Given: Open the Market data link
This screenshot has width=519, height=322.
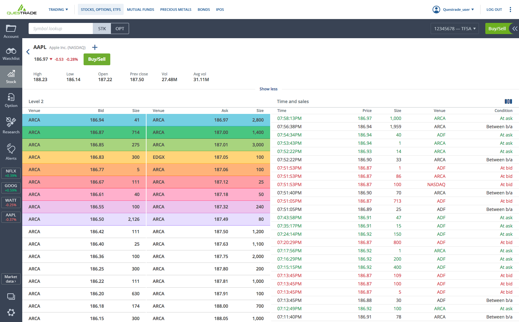Looking at the screenshot, I should click(11, 279).
